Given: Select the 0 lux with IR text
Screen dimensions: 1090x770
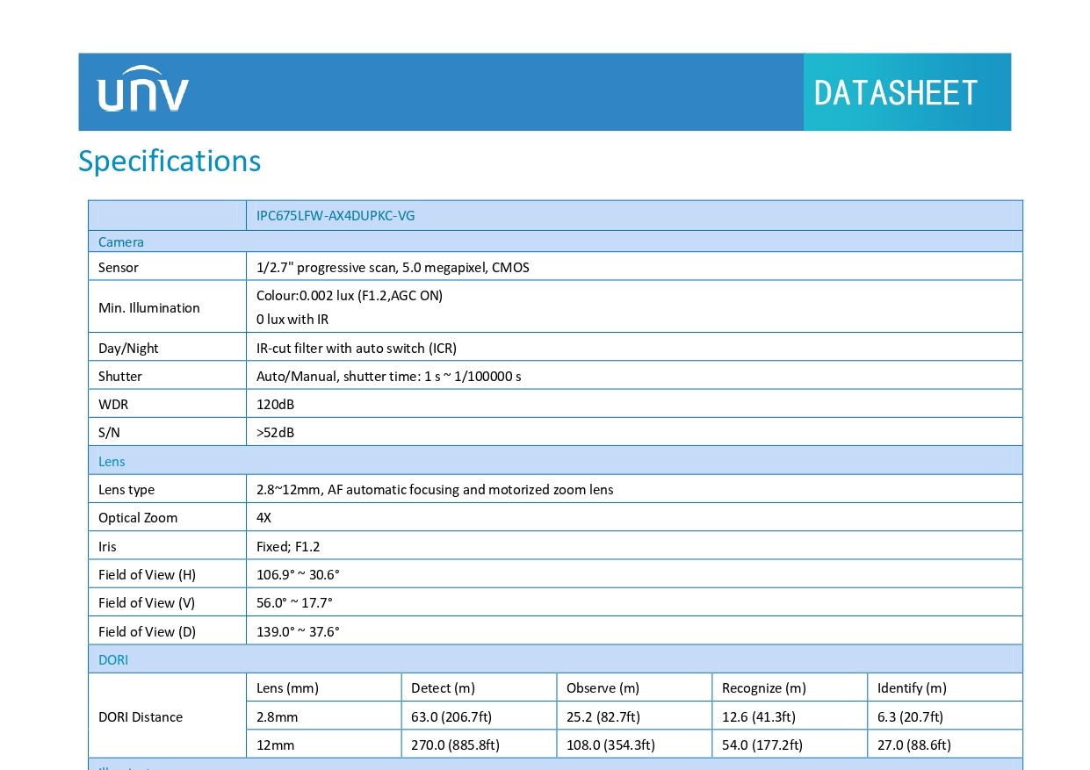Looking at the screenshot, I should coord(292,320).
